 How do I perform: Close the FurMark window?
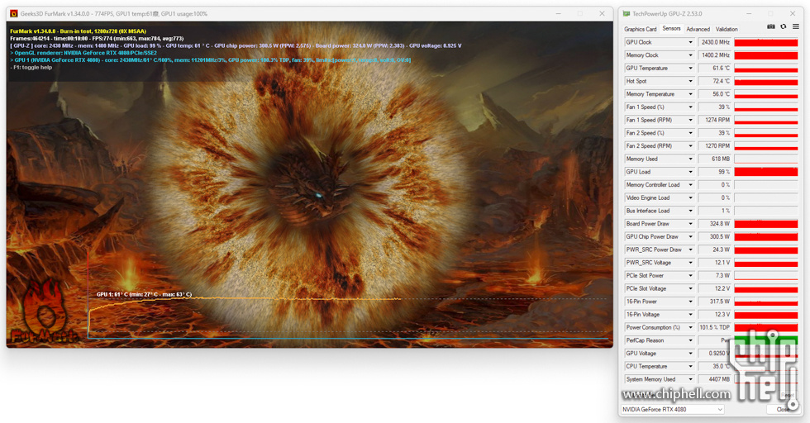tap(602, 14)
